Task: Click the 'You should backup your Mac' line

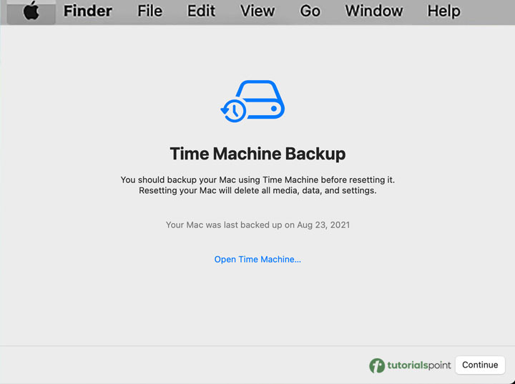Action: click(x=257, y=179)
